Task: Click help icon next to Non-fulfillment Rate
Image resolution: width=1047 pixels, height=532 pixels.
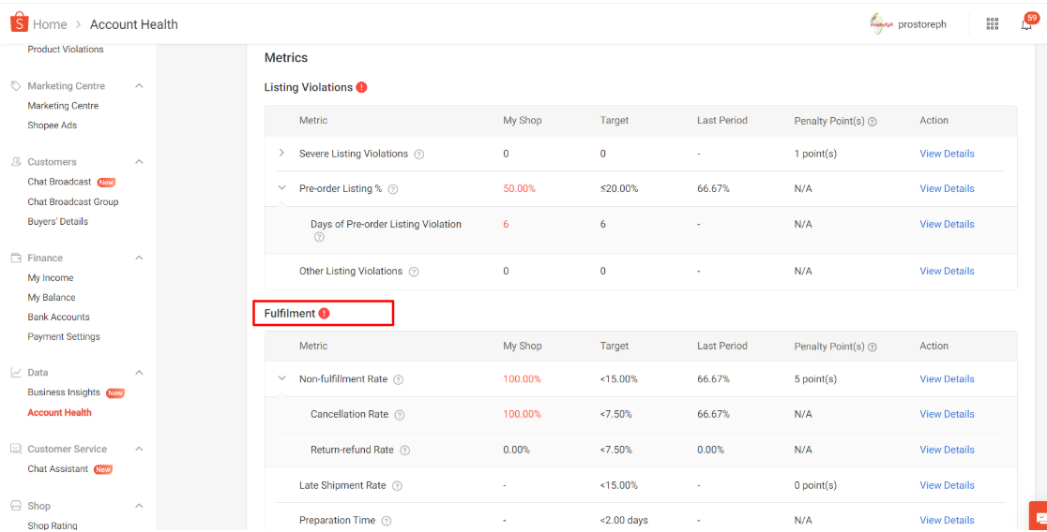Action: point(398,379)
